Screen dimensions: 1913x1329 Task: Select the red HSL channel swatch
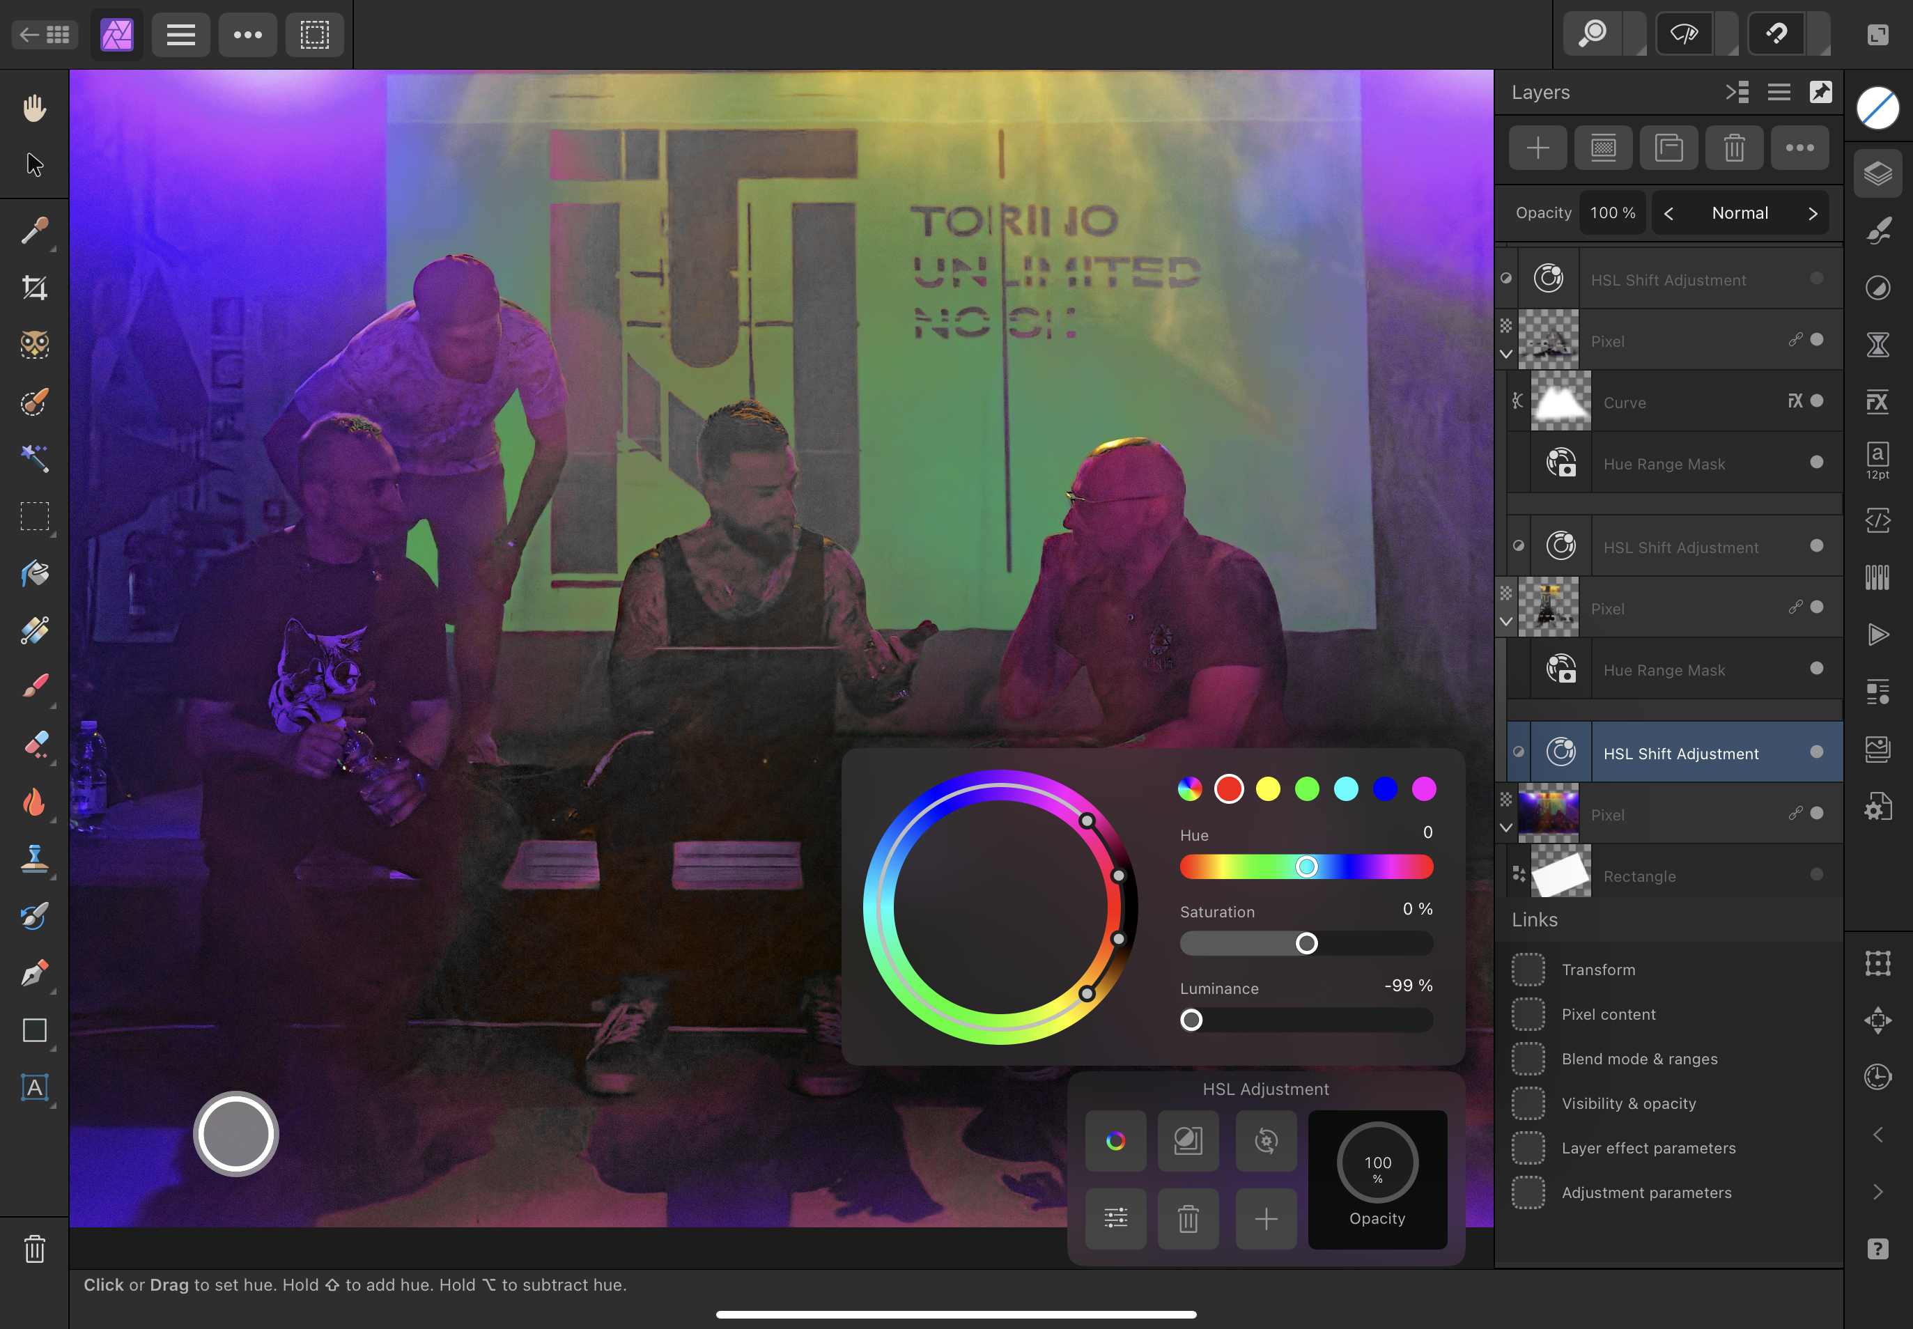pyautogui.click(x=1230, y=788)
